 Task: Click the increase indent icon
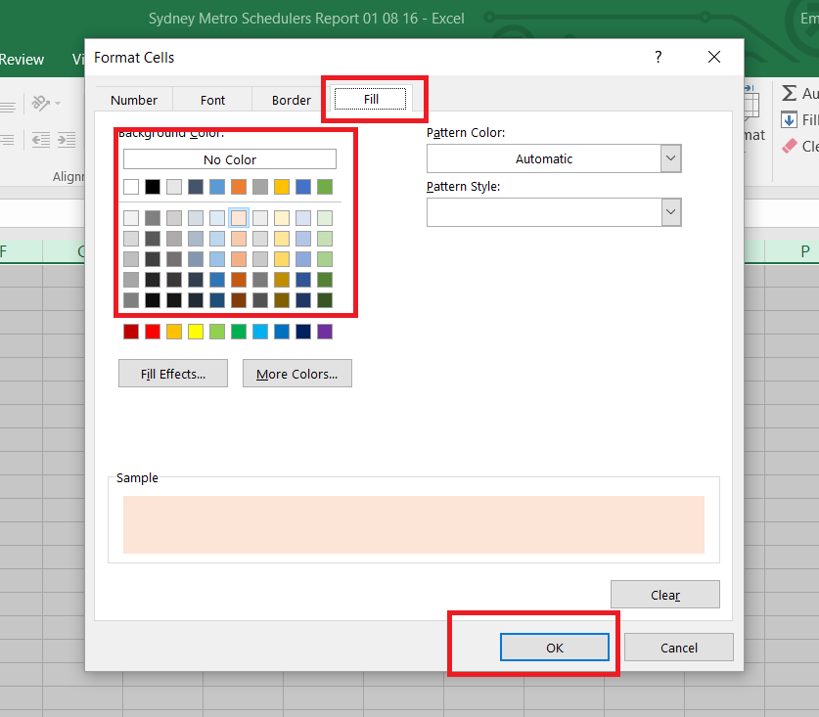click(67, 140)
